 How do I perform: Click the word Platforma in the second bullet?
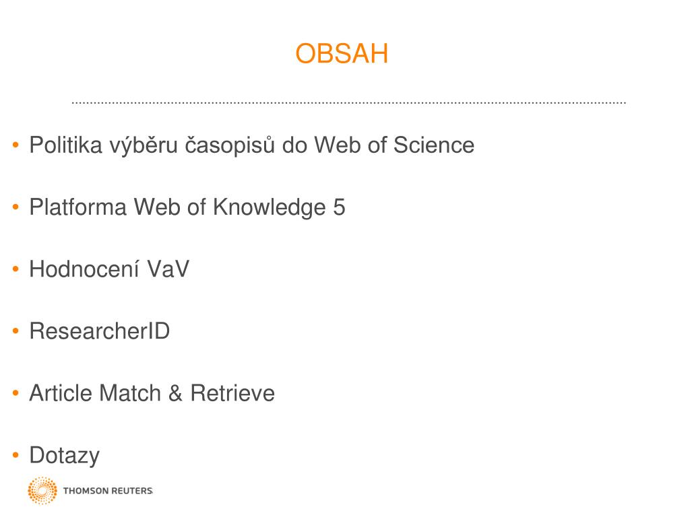[x=77, y=207]
